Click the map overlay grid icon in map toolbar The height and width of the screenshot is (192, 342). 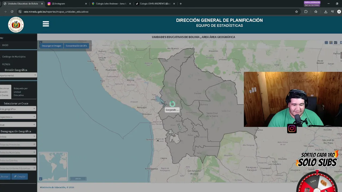coord(326,43)
